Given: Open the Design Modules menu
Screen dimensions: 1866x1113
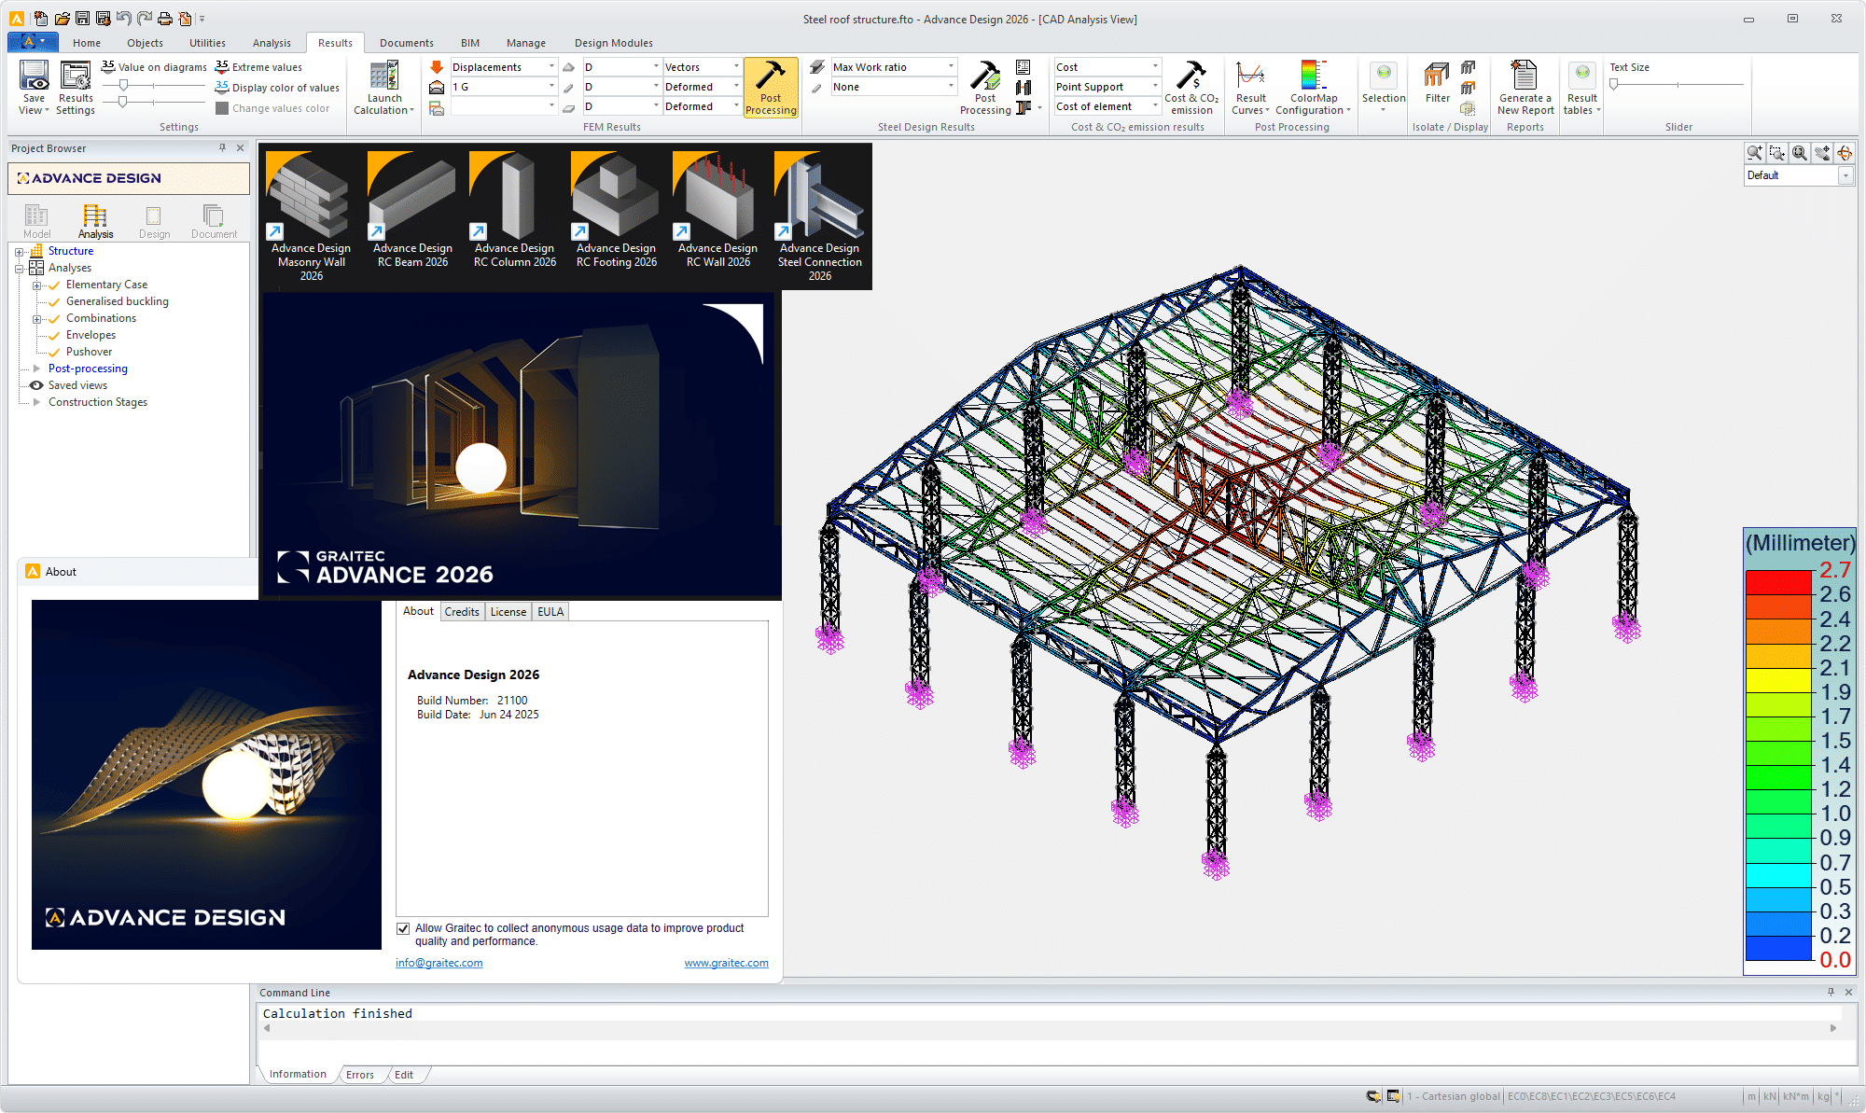Looking at the screenshot, I should (612, 43).
